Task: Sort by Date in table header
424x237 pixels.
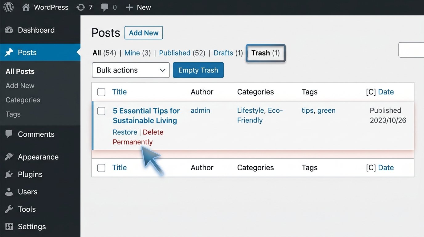Action: point(386,92)
